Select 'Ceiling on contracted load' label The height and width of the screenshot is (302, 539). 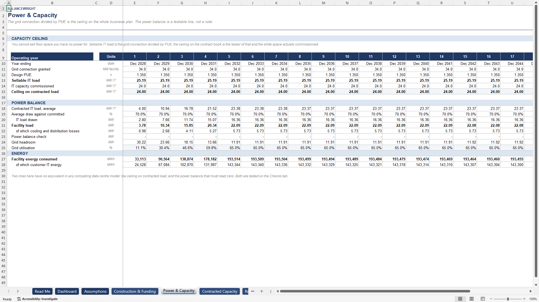click(35, 92)
